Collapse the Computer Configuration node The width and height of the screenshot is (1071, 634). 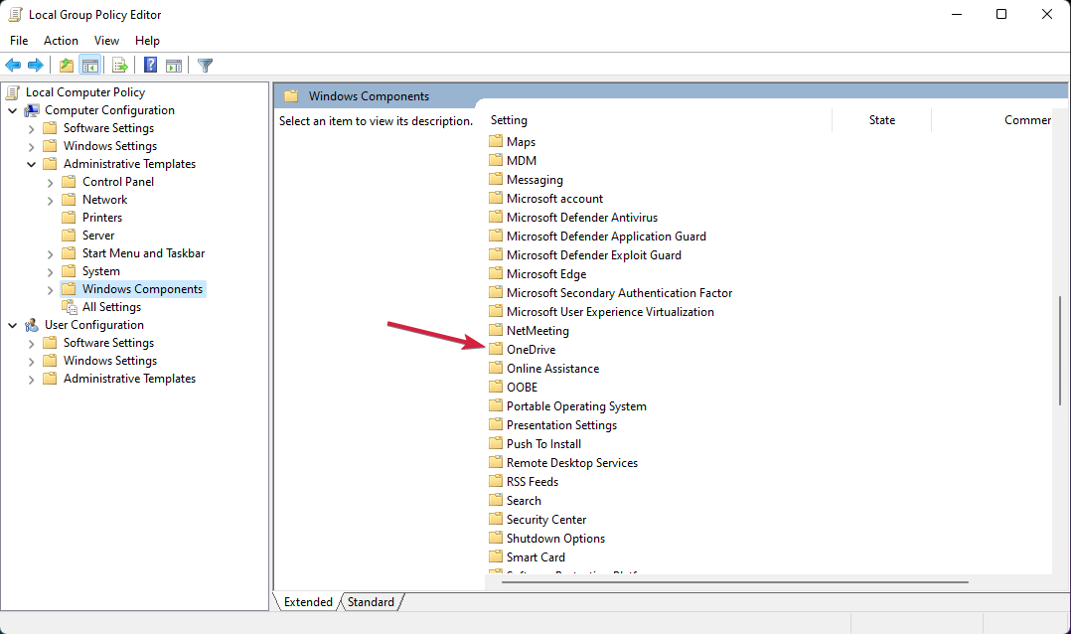[12, 110]
